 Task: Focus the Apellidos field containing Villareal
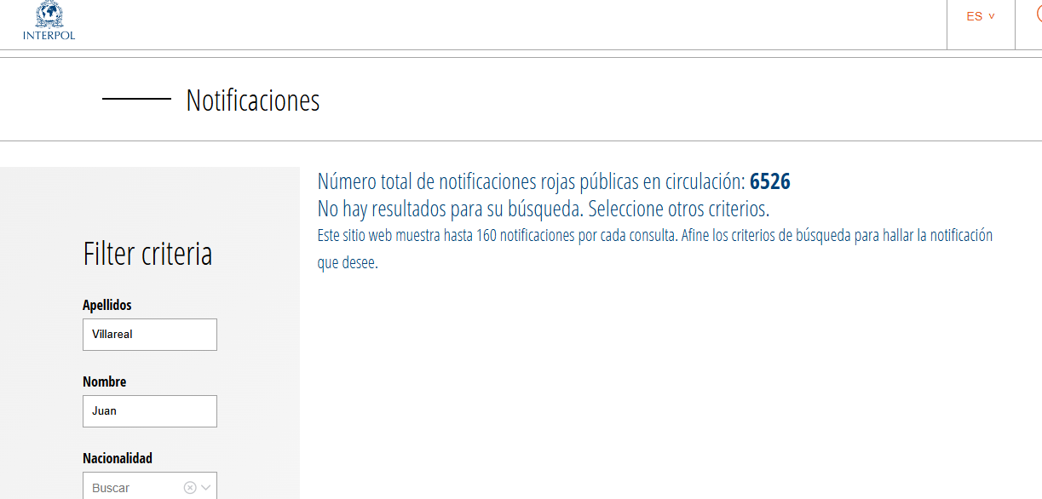pyautogui.click(x=149, y=335)
